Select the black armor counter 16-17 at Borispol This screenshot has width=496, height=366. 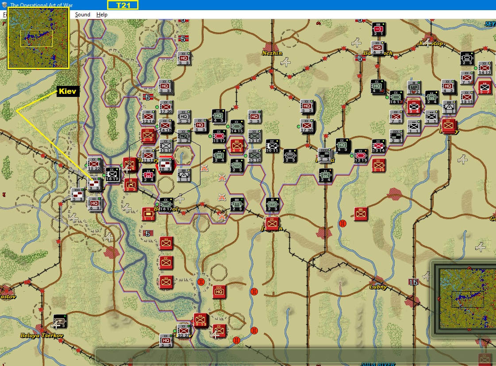[166, 204]
